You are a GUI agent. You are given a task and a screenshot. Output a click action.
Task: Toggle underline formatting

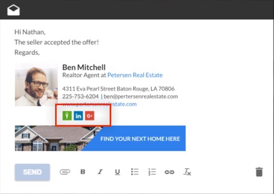[x=117, y=172]
